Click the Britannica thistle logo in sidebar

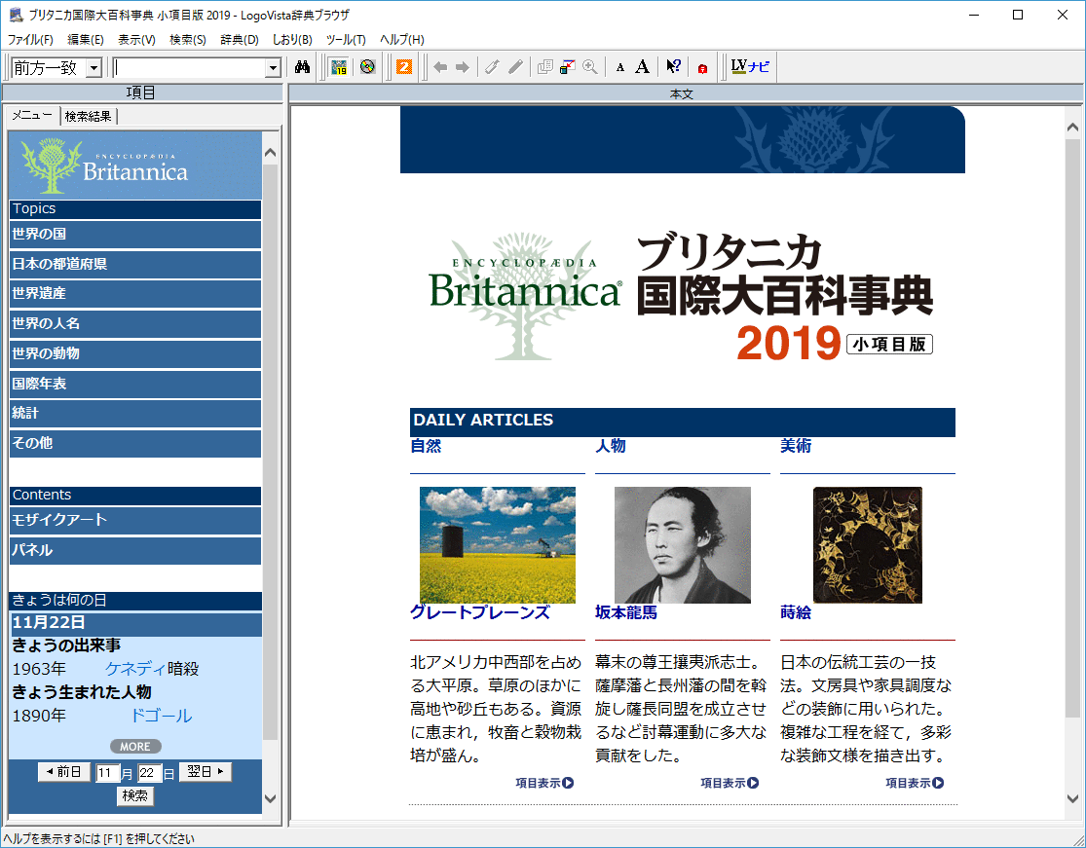[x=104, y=166]
